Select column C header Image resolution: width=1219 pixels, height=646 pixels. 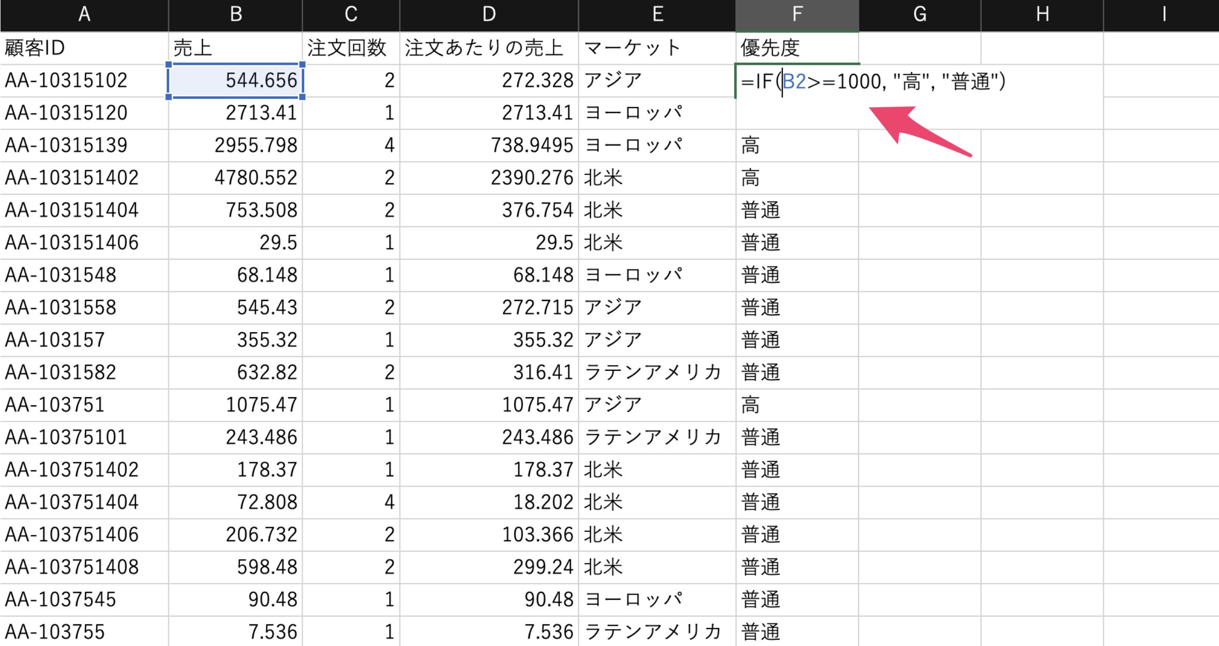(x=351, y=15)
